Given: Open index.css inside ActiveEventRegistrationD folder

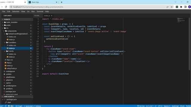Looking at the screenshot, I should [x=12, y=37].
